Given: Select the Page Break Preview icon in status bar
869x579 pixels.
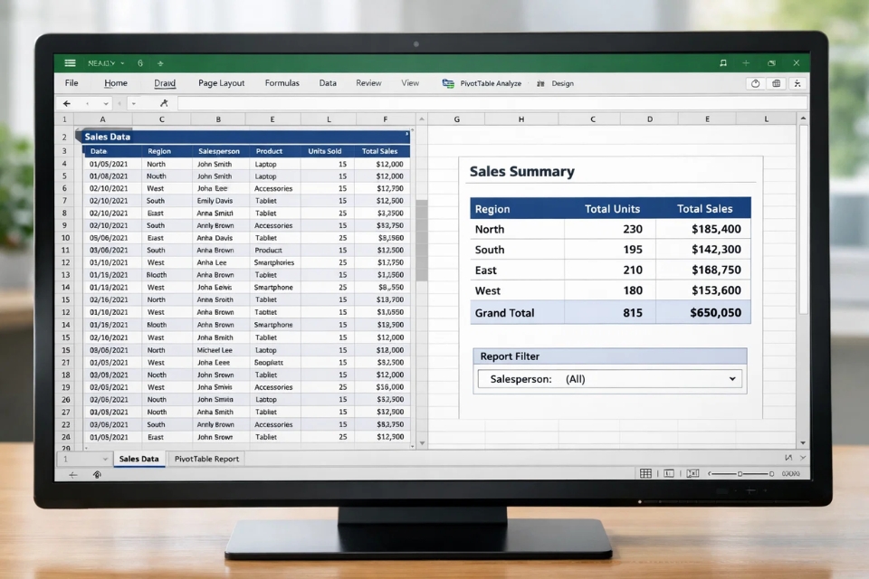Looking at the screenshot, I should [692, 472].
